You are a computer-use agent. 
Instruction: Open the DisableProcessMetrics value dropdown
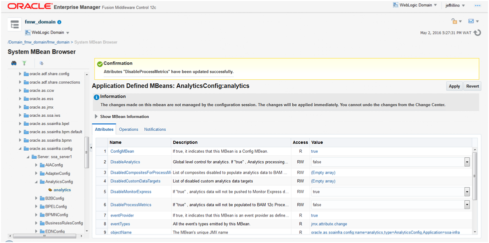[467, 205]
